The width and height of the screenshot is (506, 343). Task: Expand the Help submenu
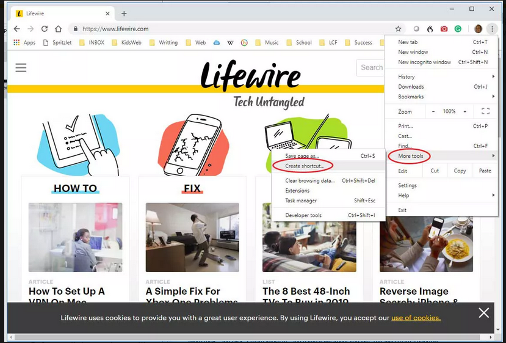[x=441, y=195]
